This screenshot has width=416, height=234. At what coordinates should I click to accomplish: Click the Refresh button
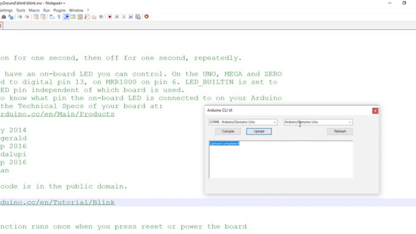340,131
